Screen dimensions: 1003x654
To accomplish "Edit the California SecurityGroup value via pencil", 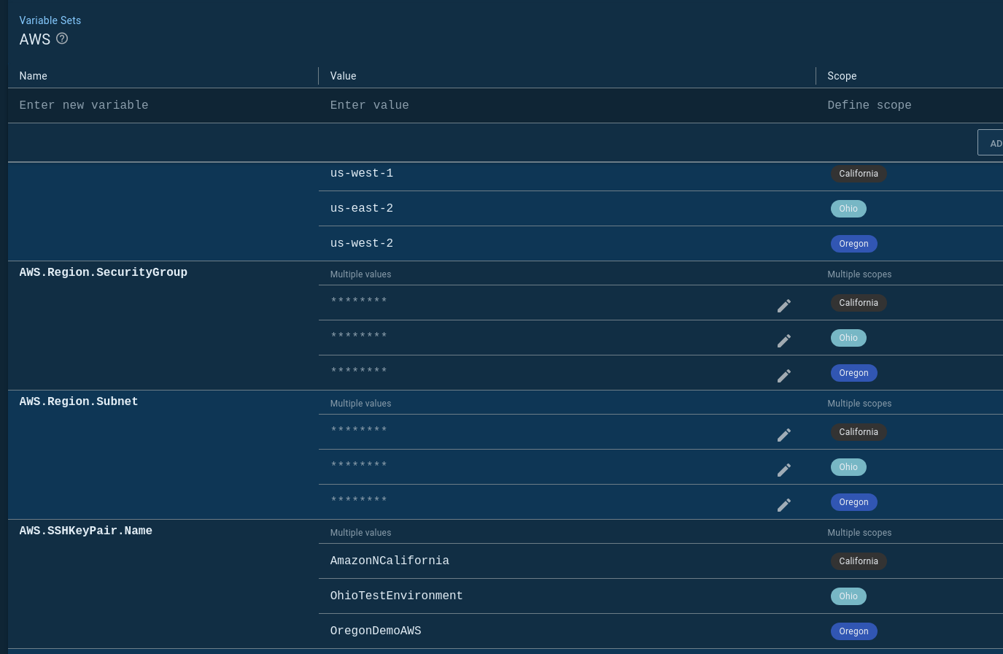I will [x=784, y=306].
